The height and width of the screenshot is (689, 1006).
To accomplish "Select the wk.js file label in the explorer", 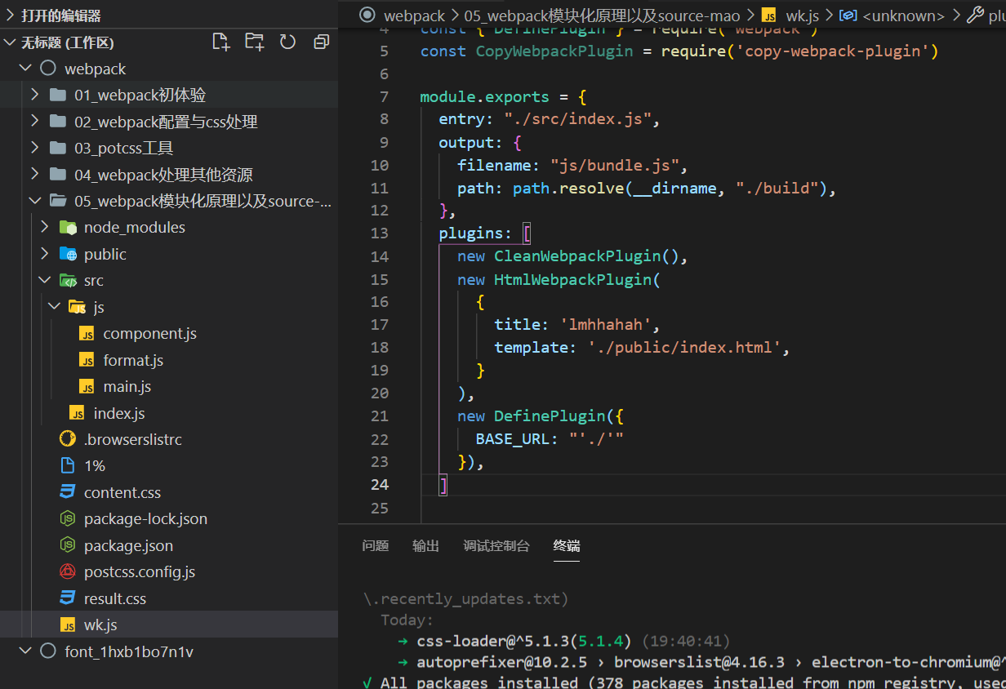I will coord(100,625).
